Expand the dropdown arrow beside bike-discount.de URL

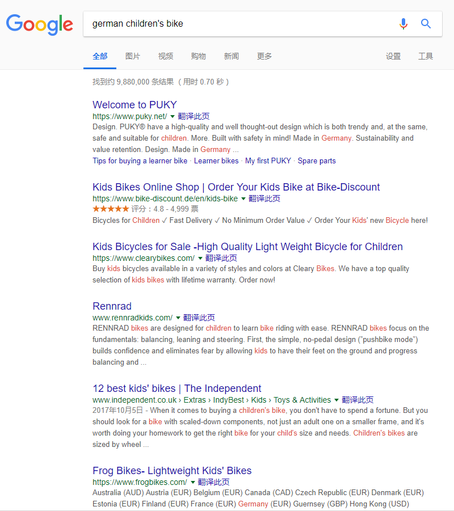(243, 199)
